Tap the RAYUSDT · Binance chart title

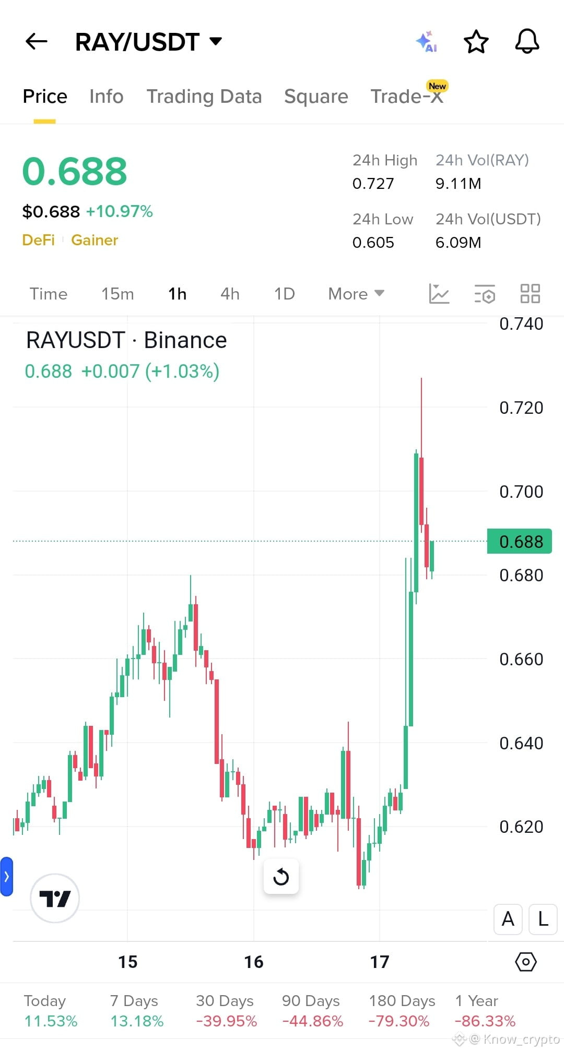point(126,340)
